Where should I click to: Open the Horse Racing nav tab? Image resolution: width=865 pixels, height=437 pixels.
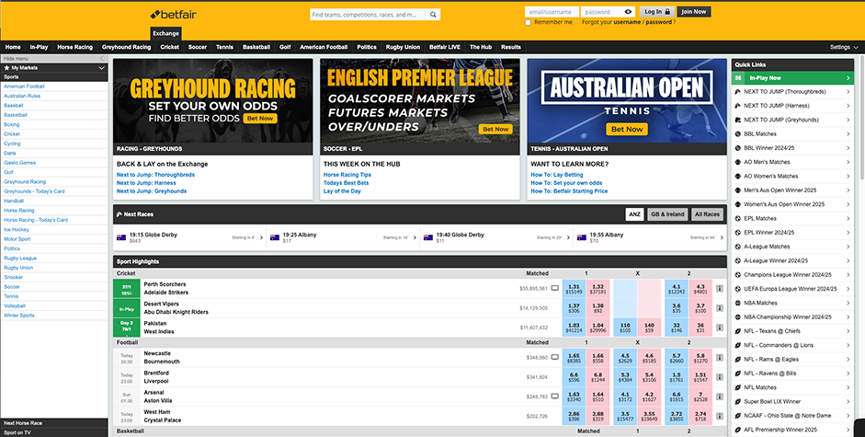click(x=75, y=48)
